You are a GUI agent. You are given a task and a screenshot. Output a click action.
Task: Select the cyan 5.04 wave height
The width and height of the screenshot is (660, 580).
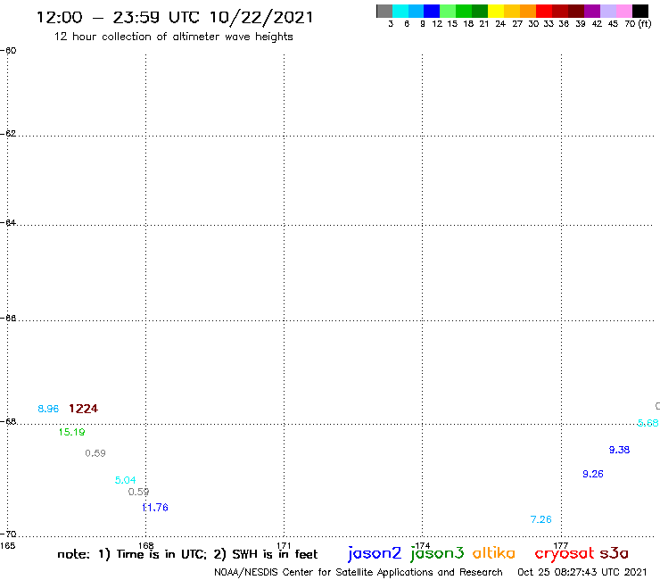point(126,480)
